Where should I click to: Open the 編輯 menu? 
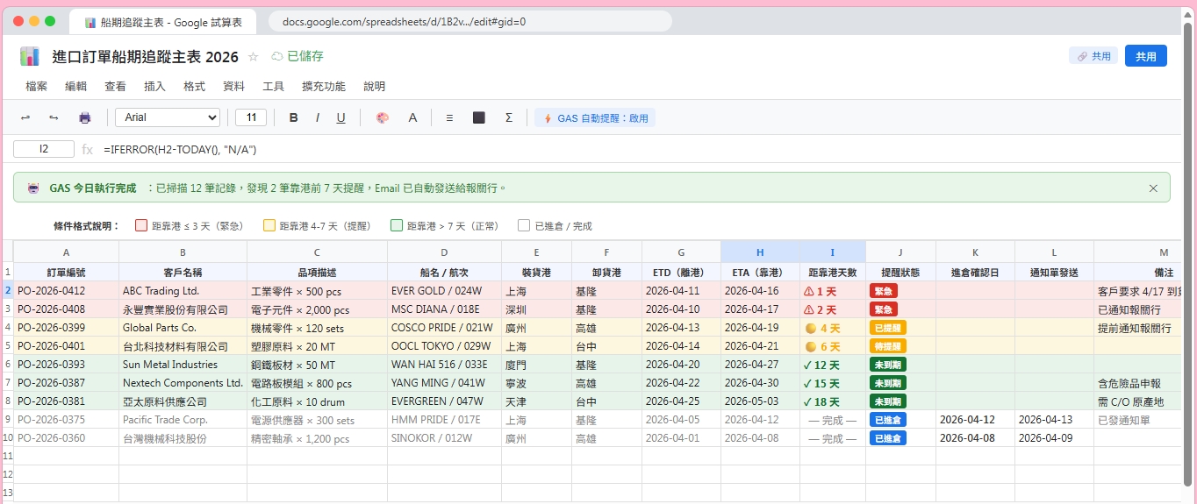pyautogui.click(x=76, y=86)
